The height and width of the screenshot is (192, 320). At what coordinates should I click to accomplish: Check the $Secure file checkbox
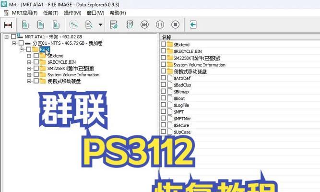(163, 125)
